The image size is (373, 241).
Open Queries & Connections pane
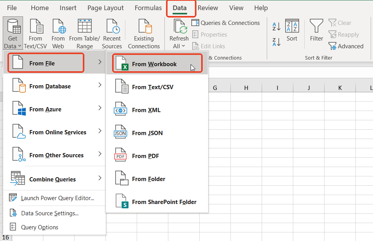point(226,23)
